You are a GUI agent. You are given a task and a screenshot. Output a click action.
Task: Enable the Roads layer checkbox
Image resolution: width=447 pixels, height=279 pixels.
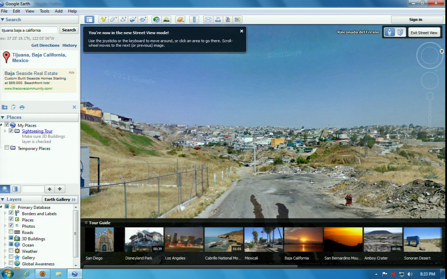click(x=11, y=232)
